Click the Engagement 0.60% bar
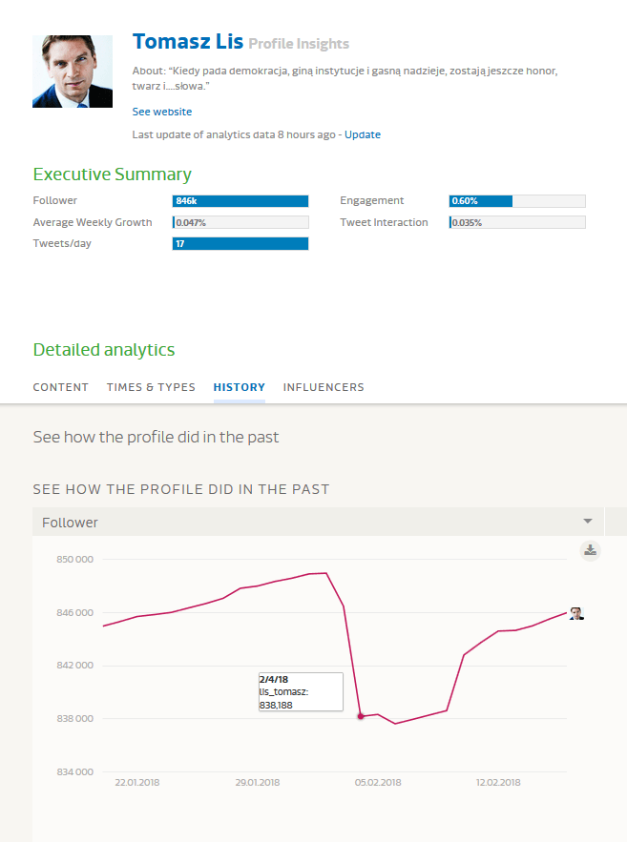Image resolution: width=627 pixels, height=842 pixels. (516, 201)
